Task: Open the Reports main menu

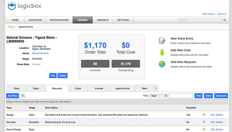Action: click(103, 20)
